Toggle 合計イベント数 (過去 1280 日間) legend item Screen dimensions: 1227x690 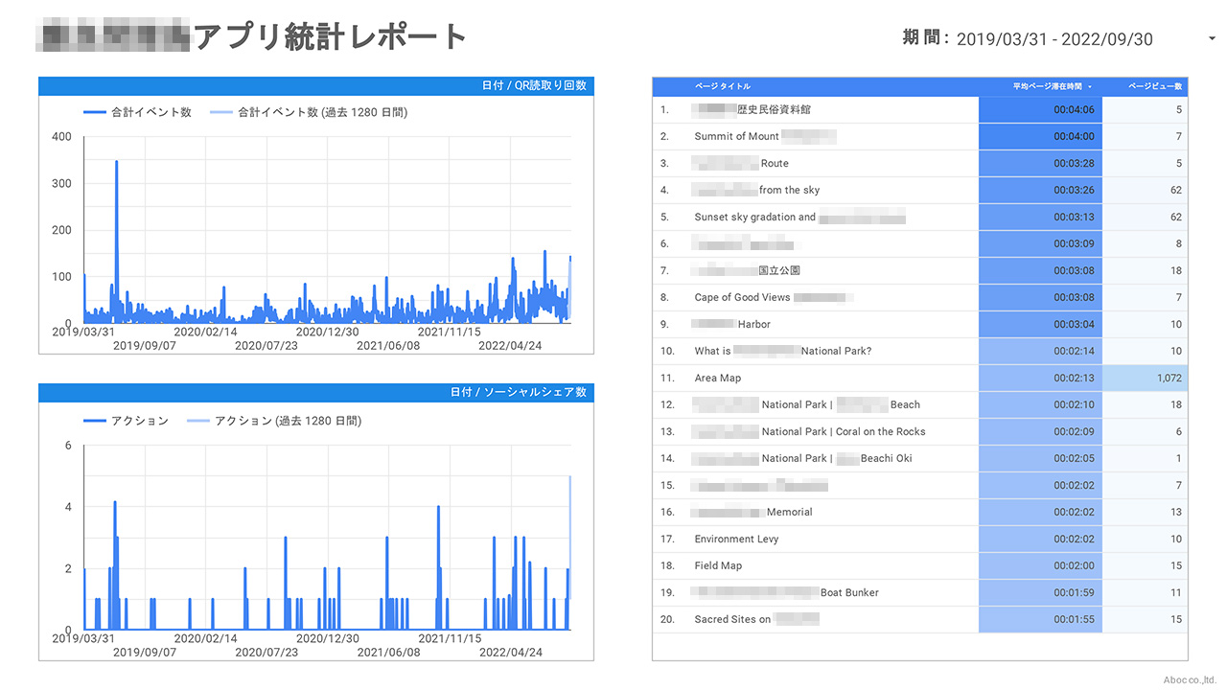click(x=309, y=112)
